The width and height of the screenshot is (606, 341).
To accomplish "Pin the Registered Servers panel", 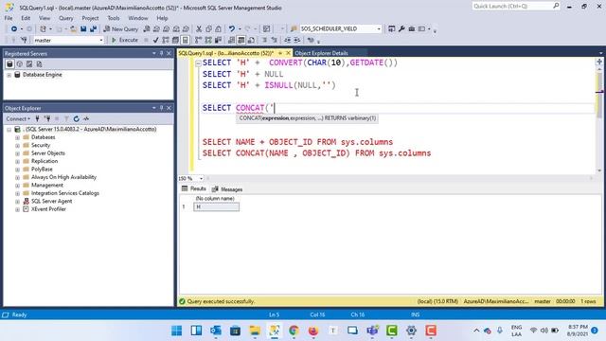I will [162, 53].
